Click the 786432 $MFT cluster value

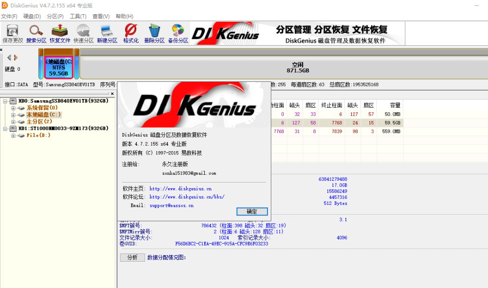(x=208, y=226)
